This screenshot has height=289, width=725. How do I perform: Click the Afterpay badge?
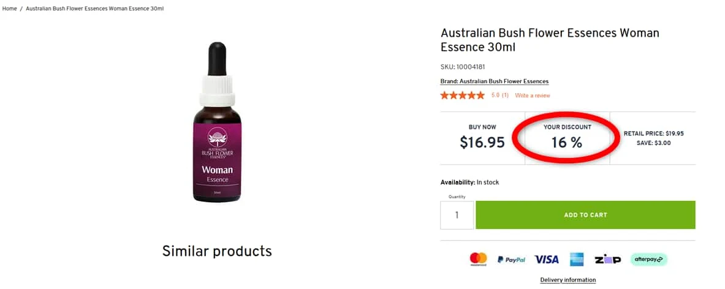pos(649,260)
